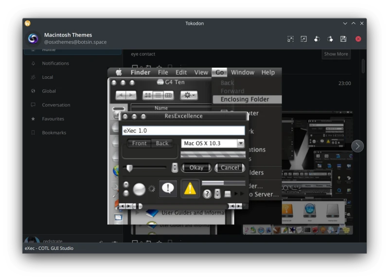This screenshot has width=389, height=280.
Task: Click the slider thumb in ResExcellence
Action: click(129, 168)
